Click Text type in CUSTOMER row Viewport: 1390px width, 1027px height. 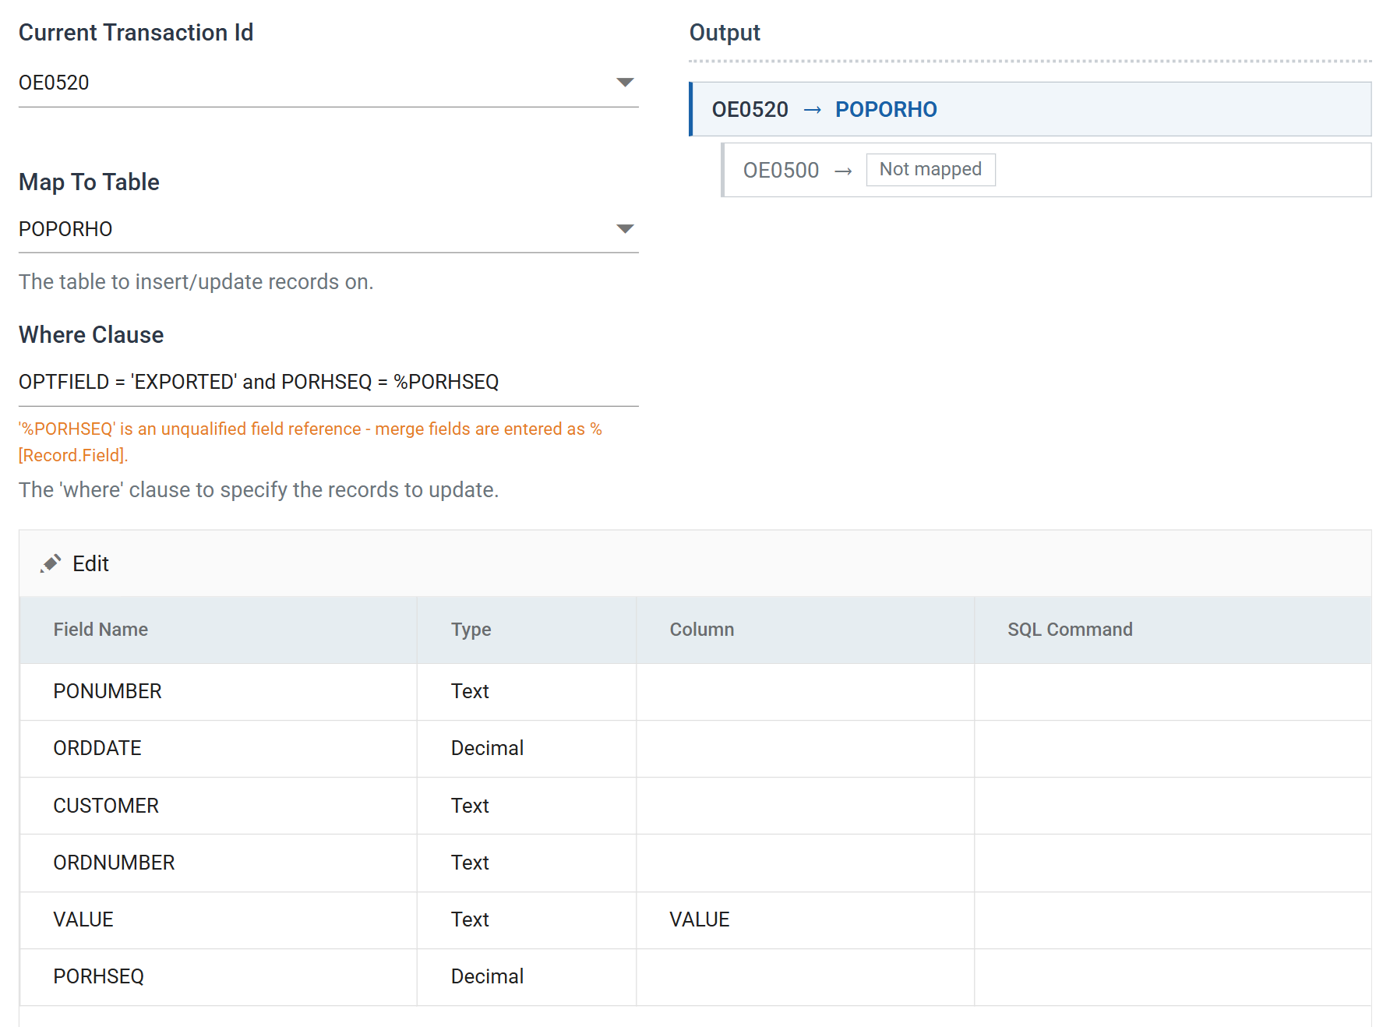point(470,806)
